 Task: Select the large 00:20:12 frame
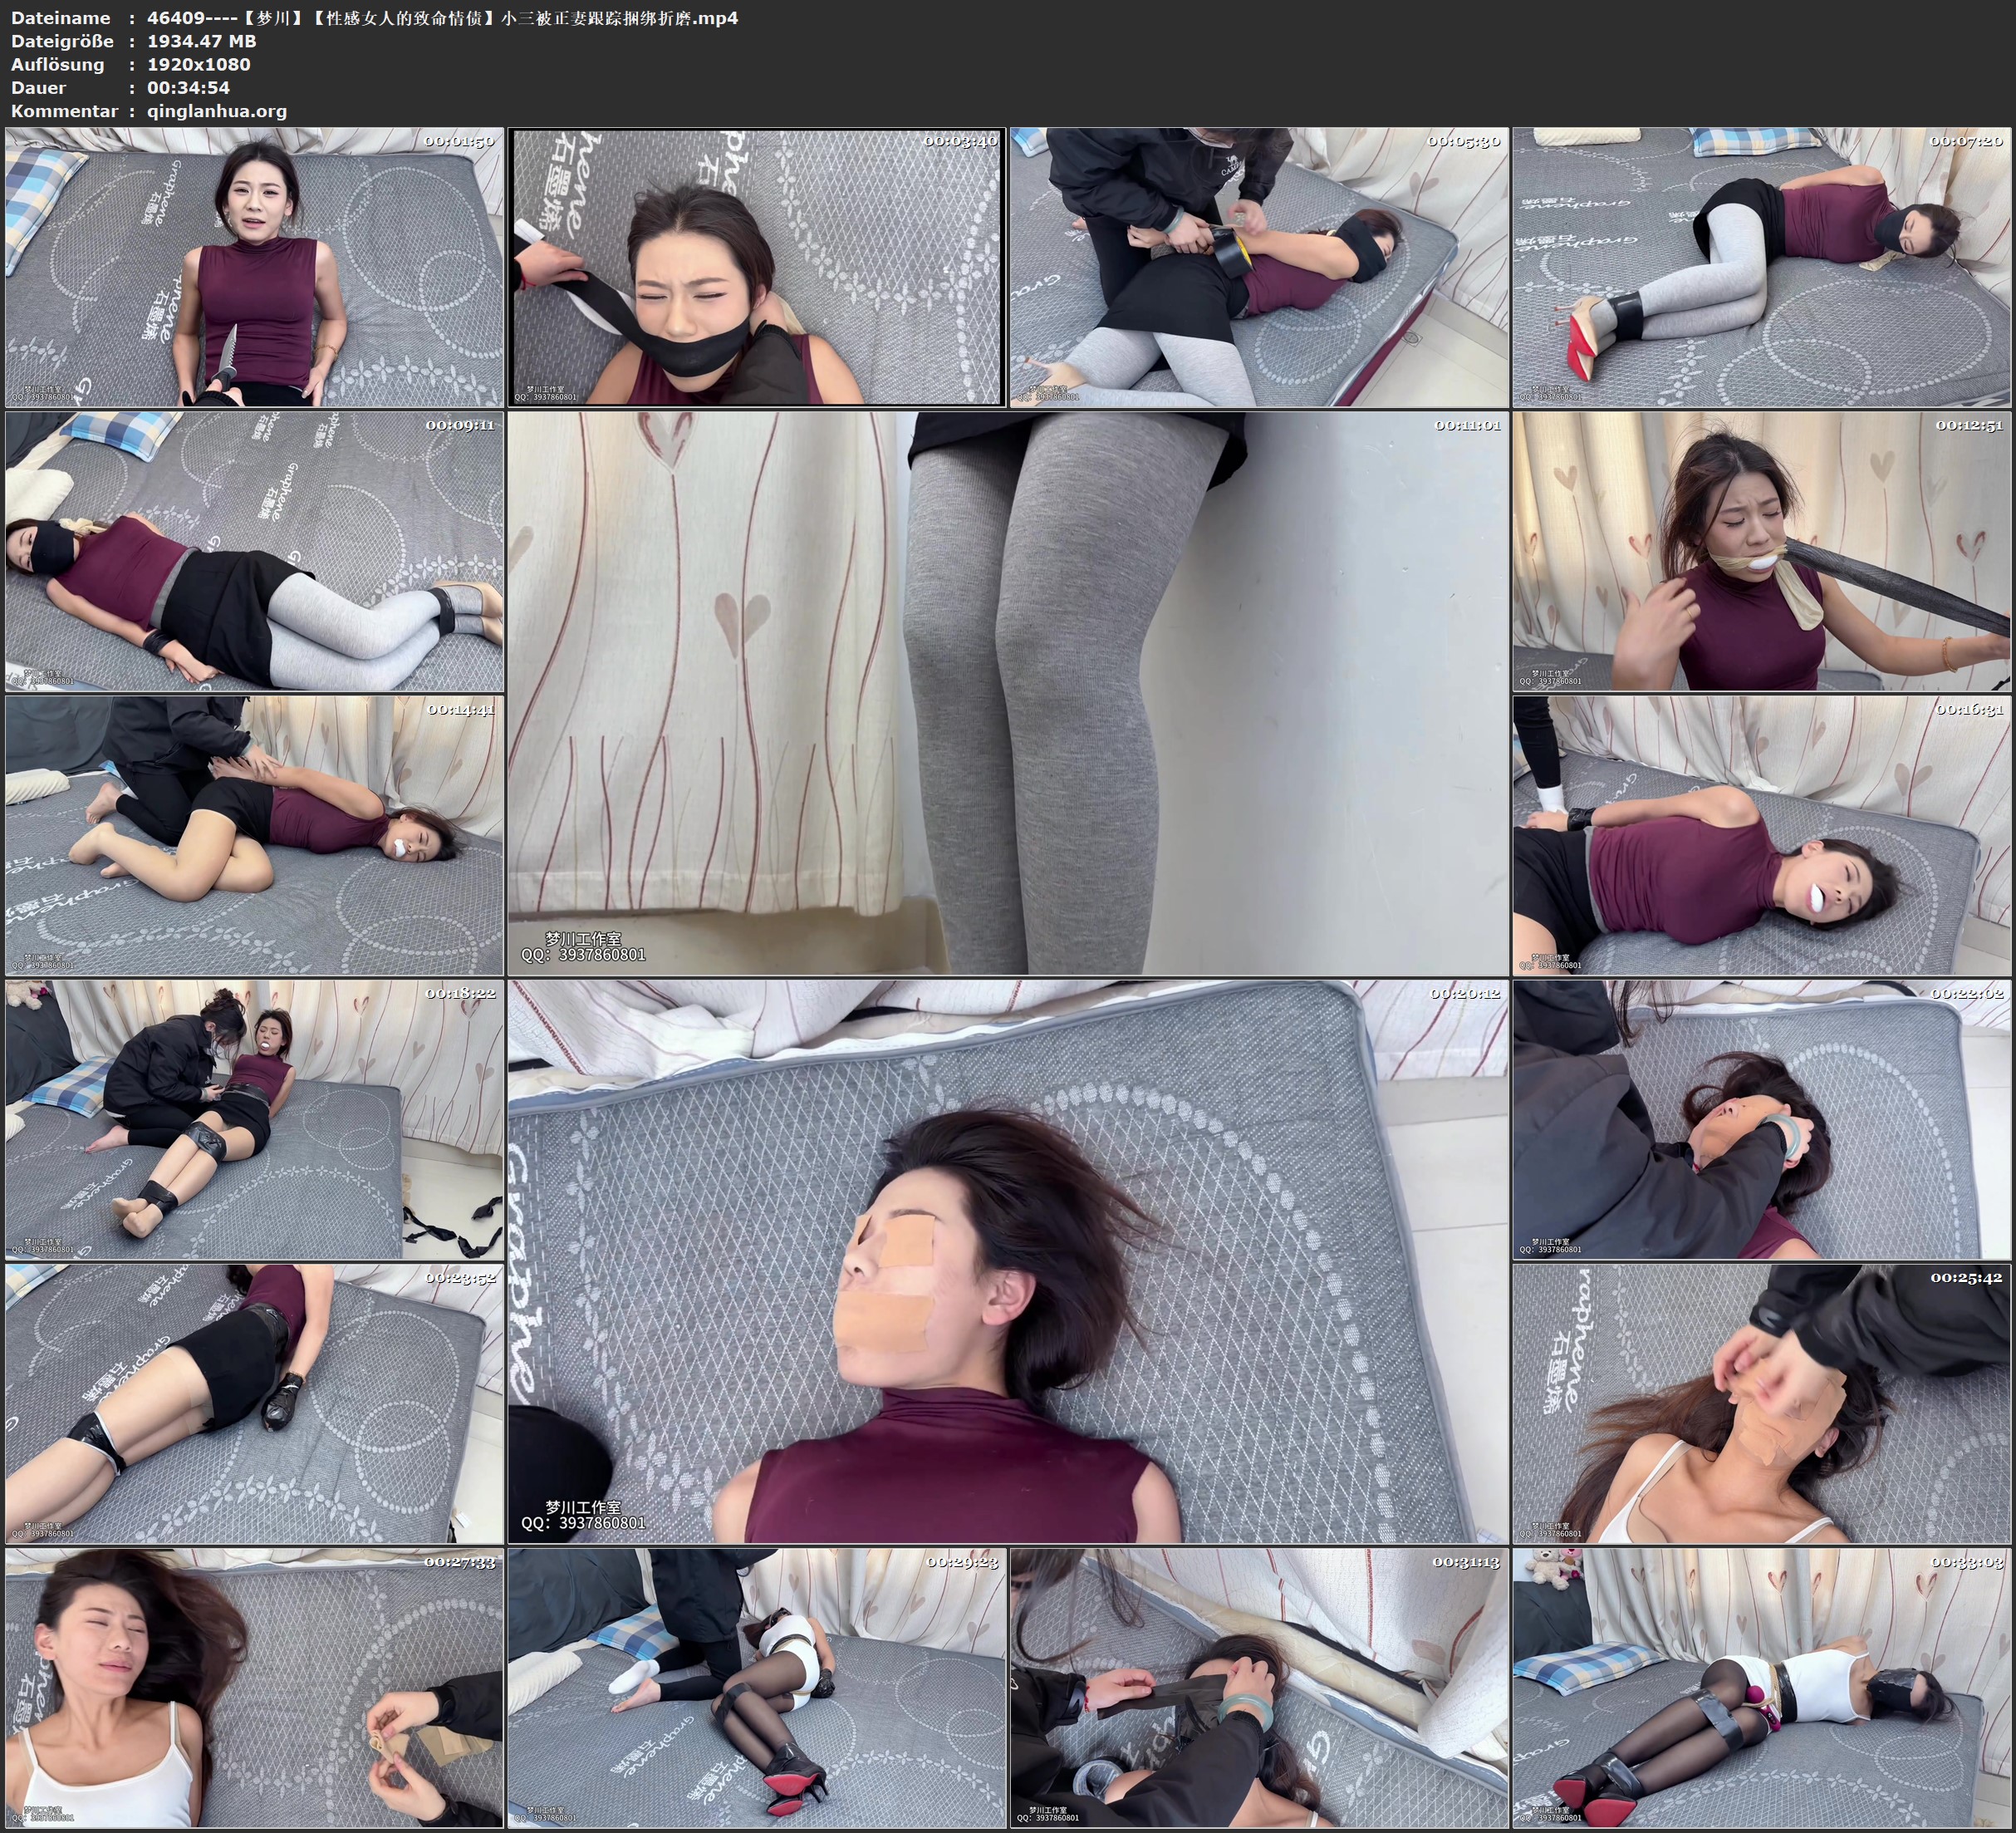pyautogui.click(x=1008, y=1260)
